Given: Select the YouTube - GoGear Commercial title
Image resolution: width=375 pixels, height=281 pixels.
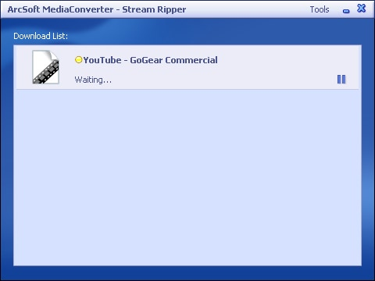Looking at the screenshot, I should point(150,60).
